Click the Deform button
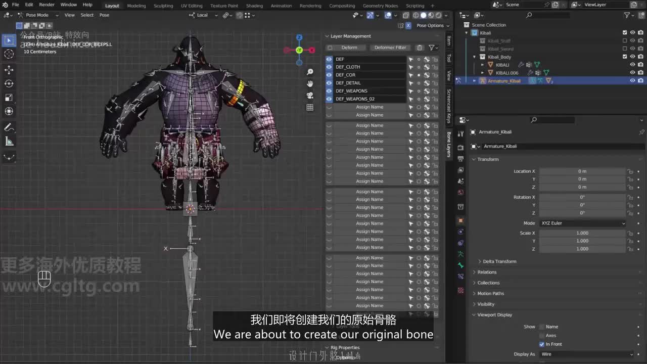 349,48
